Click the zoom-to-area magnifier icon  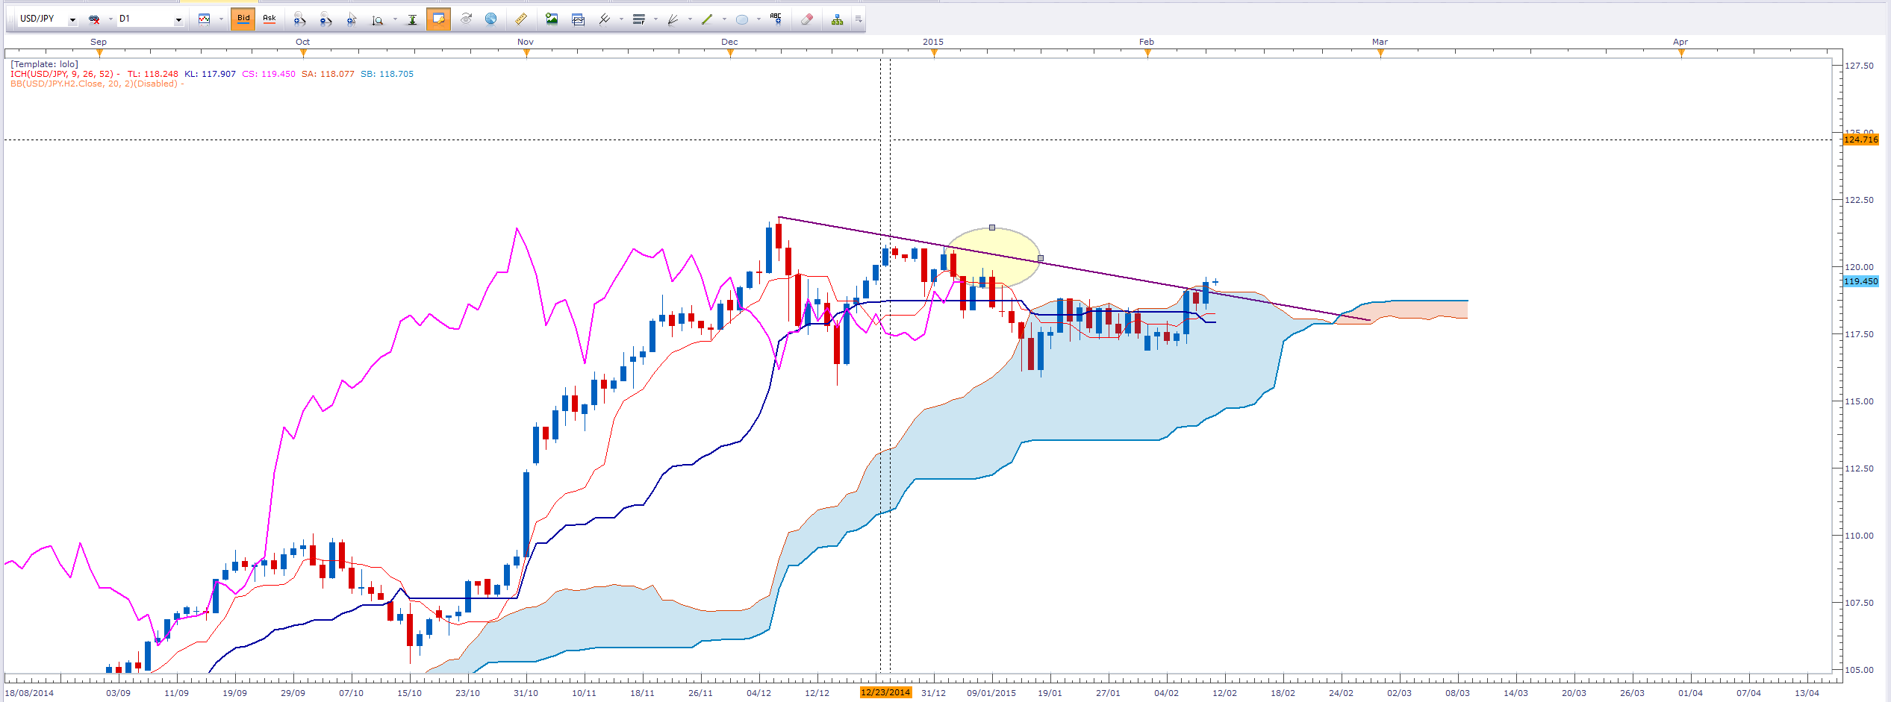click(x=378, y=19)
